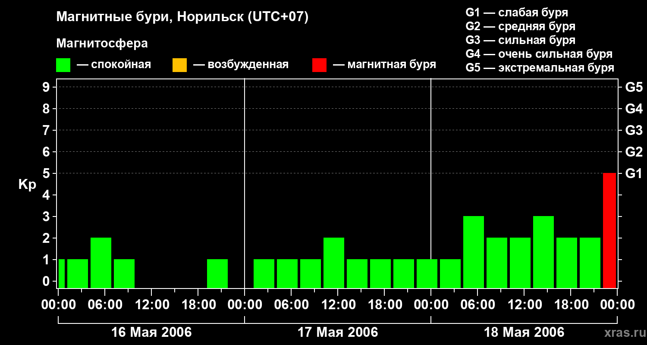Select the red Kp 5 storm bar
This screenshot has width=647, height=345.
[x=609, y=230]
